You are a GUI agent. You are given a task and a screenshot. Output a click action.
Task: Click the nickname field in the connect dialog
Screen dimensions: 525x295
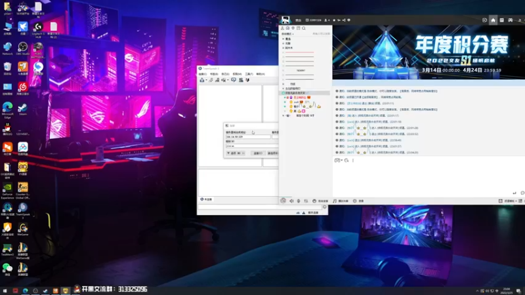[252, 146]
